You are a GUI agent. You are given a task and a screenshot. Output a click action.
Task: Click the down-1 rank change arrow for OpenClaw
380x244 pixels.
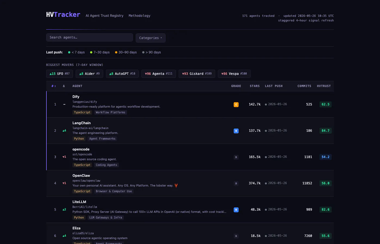tap(64, 183)
